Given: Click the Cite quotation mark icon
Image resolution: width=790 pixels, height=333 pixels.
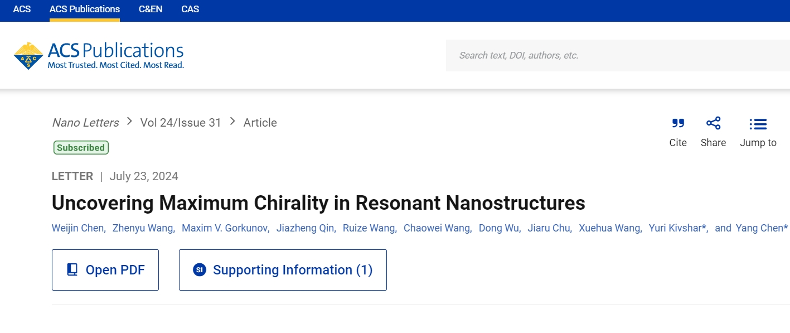Looking at the screenshot, I should [678, 123].
